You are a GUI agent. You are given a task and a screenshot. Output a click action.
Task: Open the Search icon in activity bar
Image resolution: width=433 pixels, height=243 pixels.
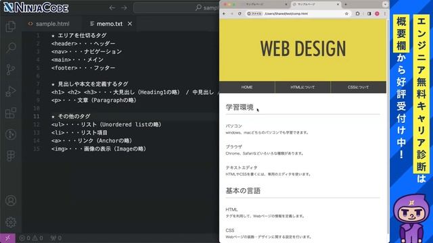(11, 48)
